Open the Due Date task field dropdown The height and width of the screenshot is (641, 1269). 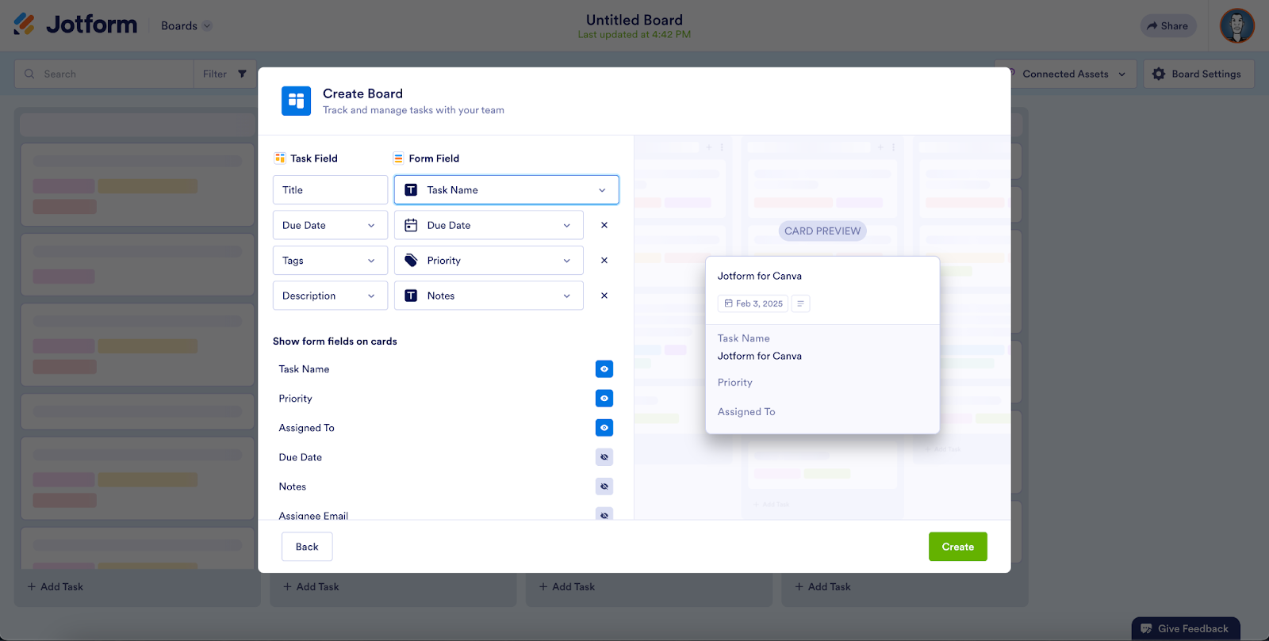(x=330, y=225)
